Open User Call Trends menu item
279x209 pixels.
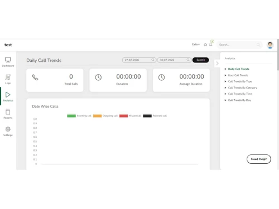tap(238, 75)
